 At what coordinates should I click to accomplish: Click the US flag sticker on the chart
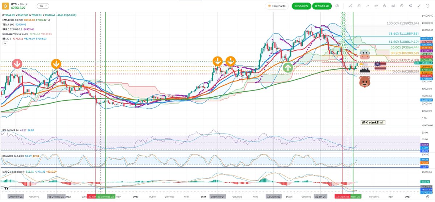(x=380, y=66)
